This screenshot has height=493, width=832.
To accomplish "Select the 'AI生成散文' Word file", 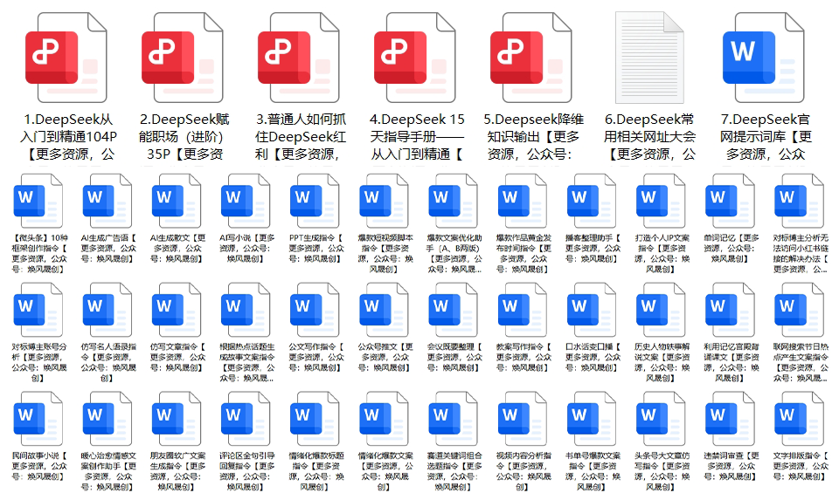I will pyautogui.click(x=175, y=201).
